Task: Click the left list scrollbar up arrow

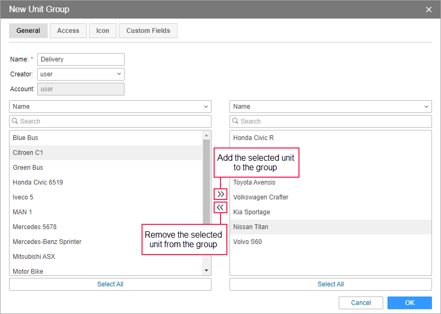Action: (x=206, y=135)
